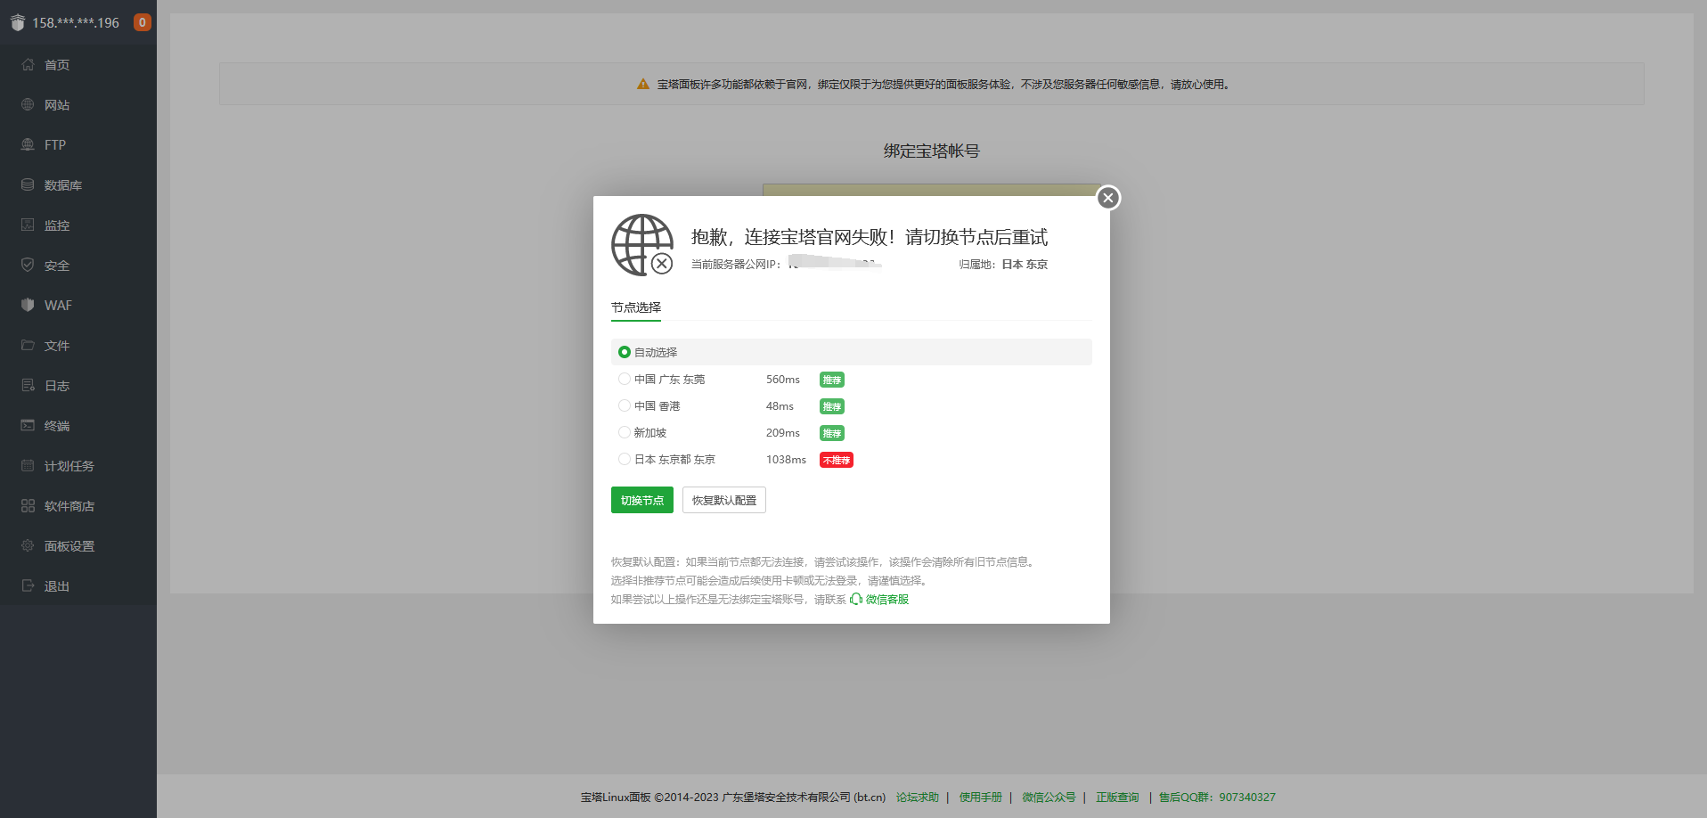The width and height of the screenshot is (1707, 818).
Task: Click the 推荐 badge for 中国 香港
Action: coord(832,406)
